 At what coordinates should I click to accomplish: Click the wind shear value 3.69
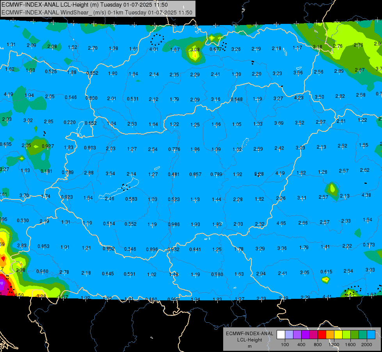(x=279, y=123)
